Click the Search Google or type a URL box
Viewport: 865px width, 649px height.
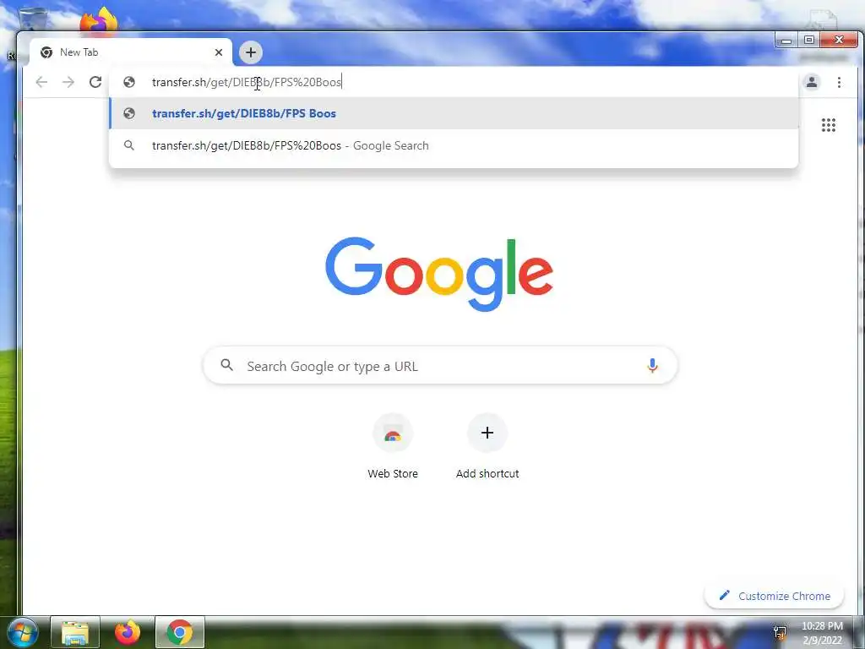(x=440, y=365)
